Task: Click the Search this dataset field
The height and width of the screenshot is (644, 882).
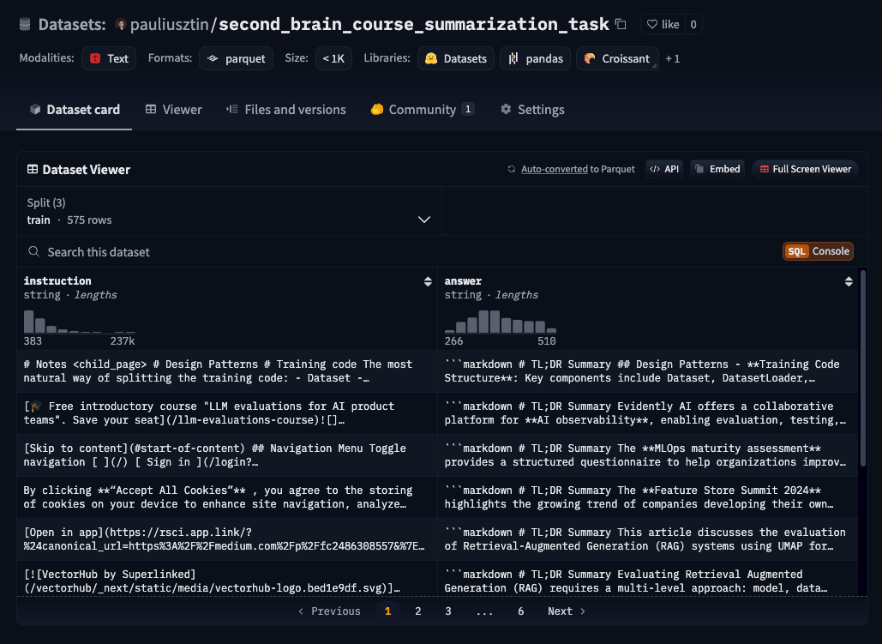Action: coord(393,251)
